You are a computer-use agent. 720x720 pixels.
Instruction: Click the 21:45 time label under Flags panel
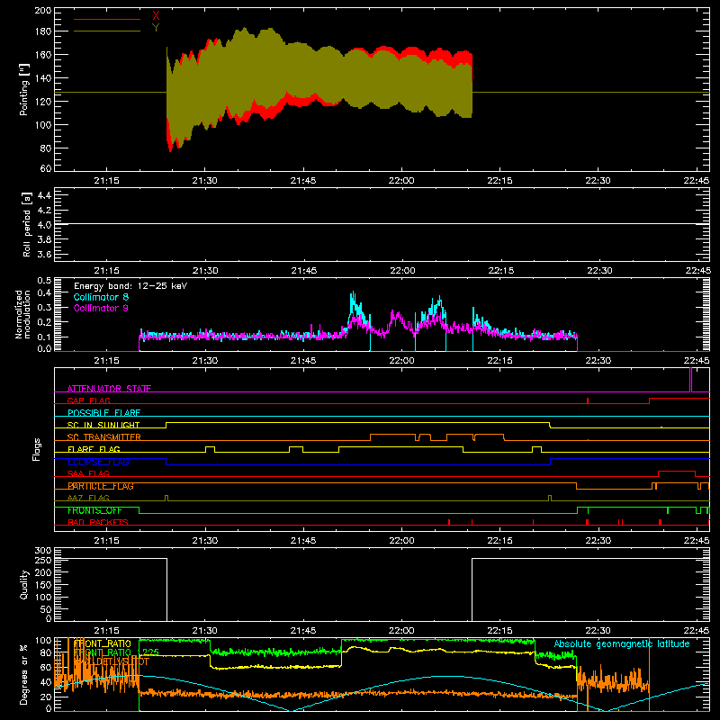(x=303, y=541)
